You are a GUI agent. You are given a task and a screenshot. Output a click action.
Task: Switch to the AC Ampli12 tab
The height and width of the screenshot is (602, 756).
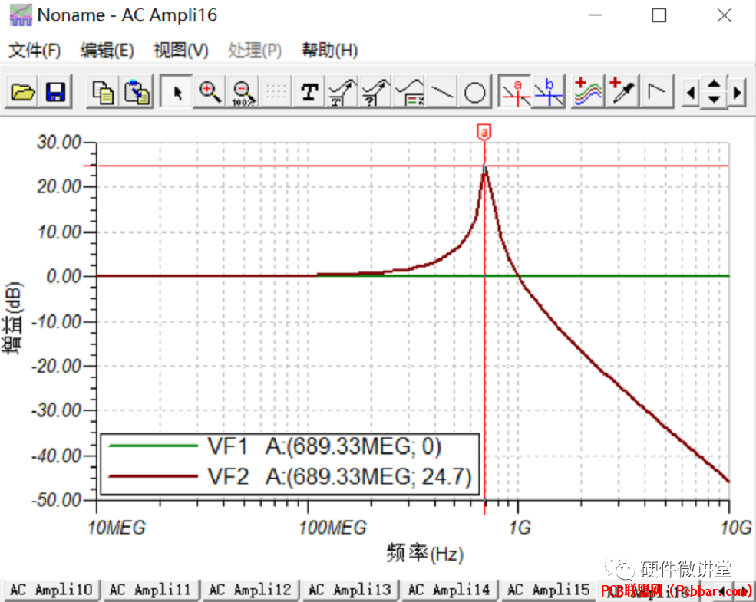tap(250, 590)
